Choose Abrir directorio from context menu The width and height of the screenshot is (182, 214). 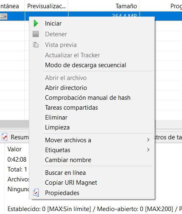pyautogui.click(x=66, y=88)
